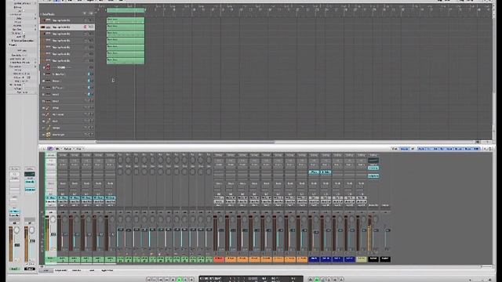Screen dimensions: 502x282
Task: Toggle the lower cyan slot on the black master strip
Action: point(373,175)
